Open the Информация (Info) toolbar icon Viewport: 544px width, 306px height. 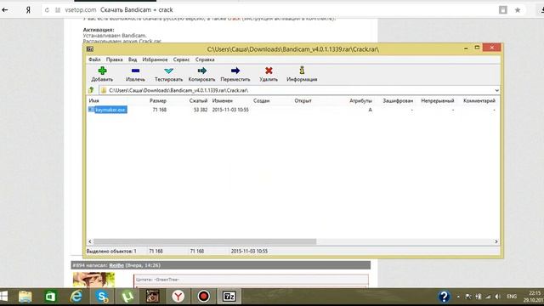click(x=302, y=71)
